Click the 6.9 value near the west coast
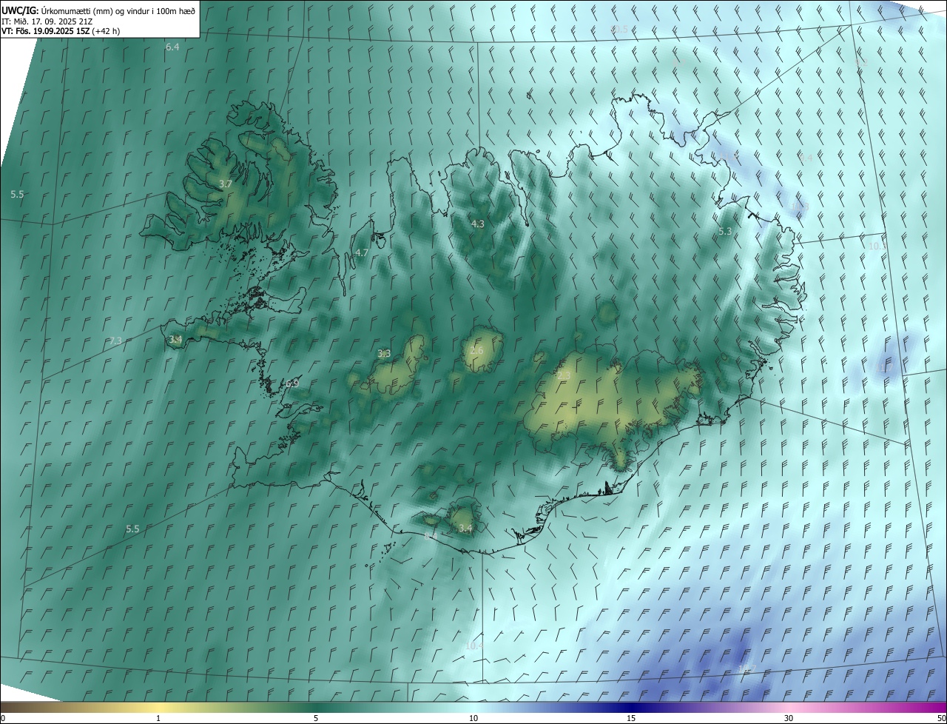Viewport: 947px width, 724px height. click(292, 383)
